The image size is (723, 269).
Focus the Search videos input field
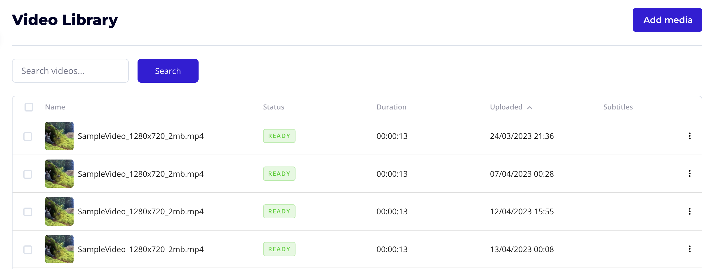70,71
